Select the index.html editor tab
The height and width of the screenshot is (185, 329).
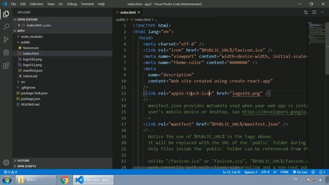click(128, 12)
